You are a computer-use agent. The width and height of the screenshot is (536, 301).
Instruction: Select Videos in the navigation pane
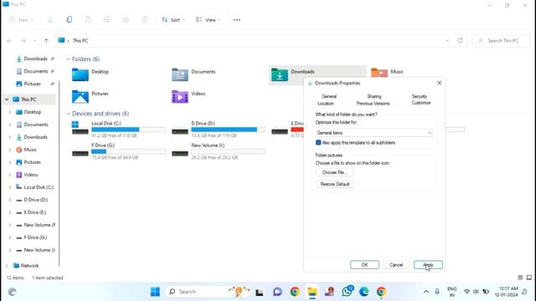(31, 175)
